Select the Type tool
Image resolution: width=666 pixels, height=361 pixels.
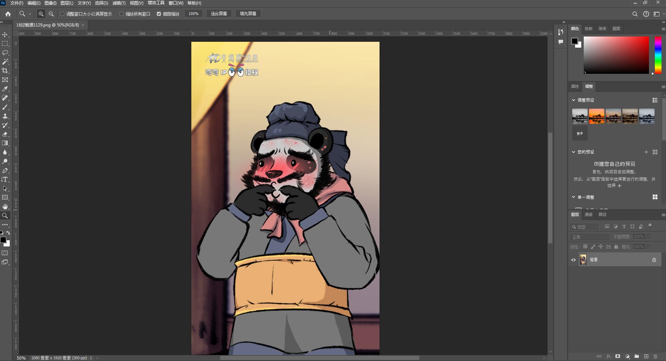[5, 180]
